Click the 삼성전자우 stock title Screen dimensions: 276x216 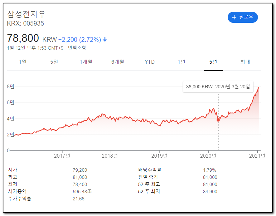pos(27,14)
